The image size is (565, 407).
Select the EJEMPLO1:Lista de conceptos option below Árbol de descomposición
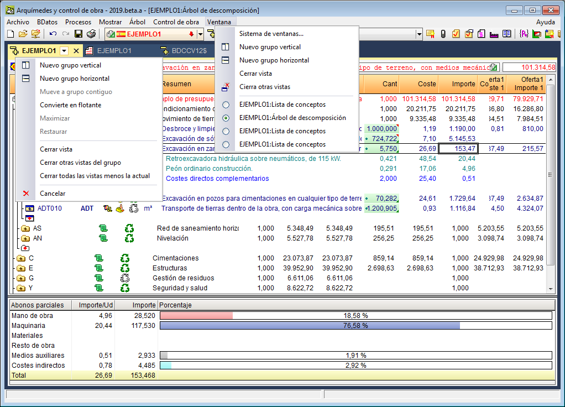pyautogui.click(x=226, y=131)
